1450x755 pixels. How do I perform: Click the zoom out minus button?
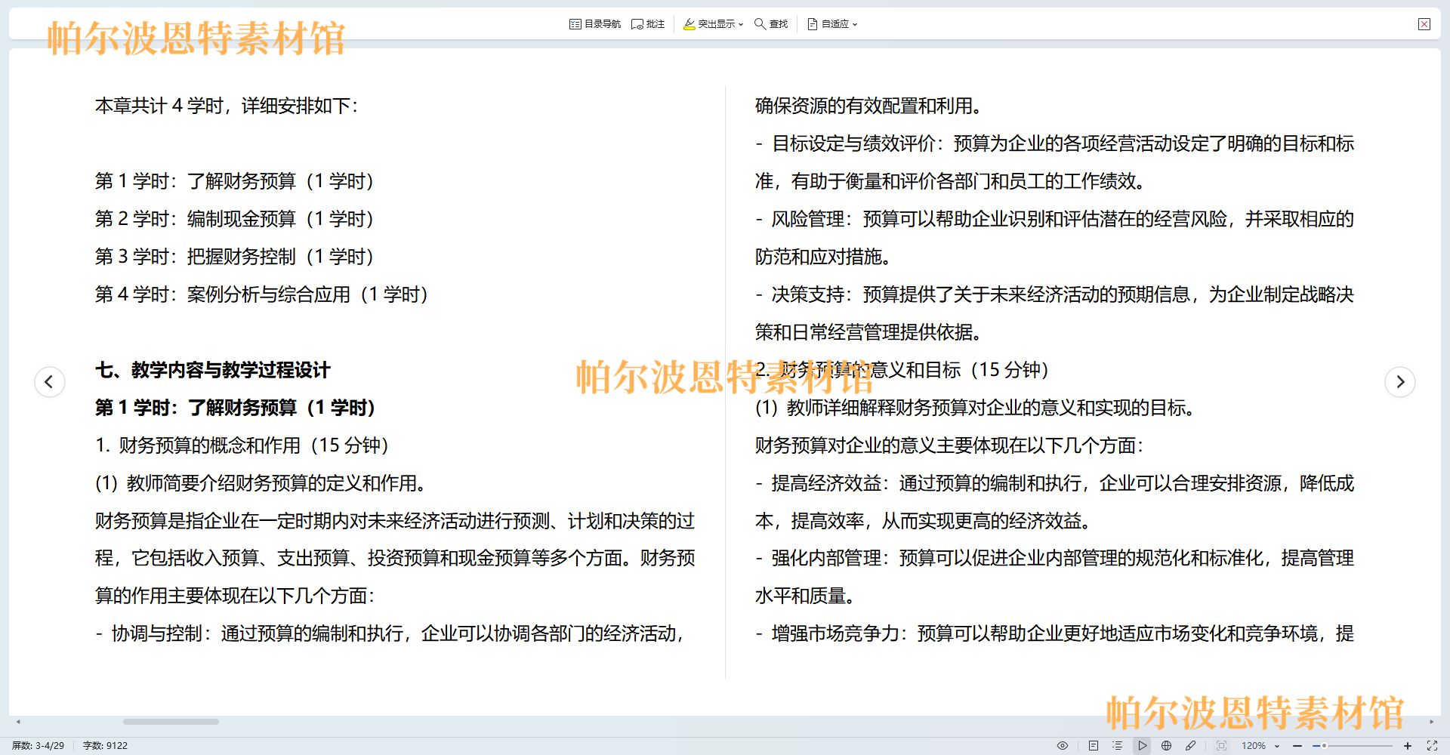pos(1297,745)
